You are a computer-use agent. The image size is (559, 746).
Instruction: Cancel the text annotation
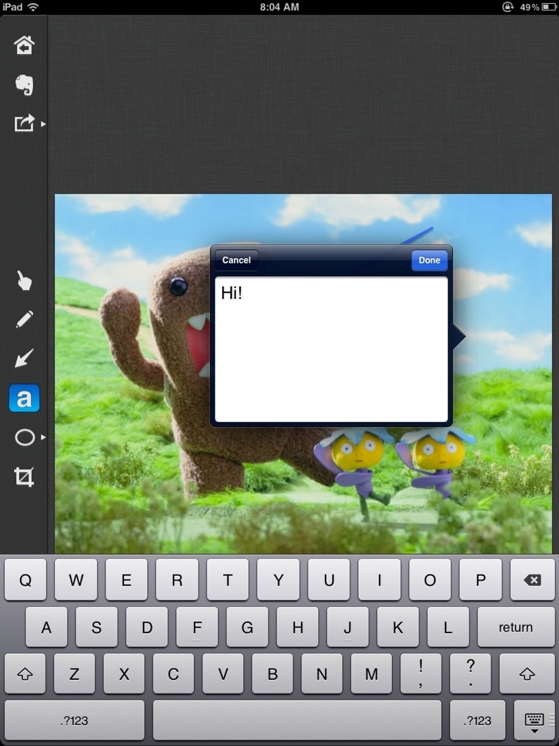tap(236, 260)
